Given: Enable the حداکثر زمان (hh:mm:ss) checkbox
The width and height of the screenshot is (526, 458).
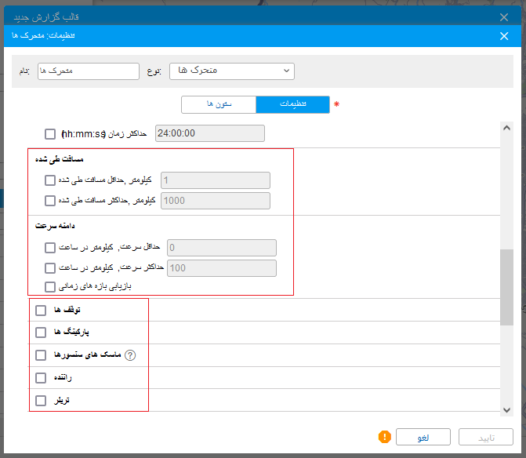Looking at the screenshot, I should [50, 134].
